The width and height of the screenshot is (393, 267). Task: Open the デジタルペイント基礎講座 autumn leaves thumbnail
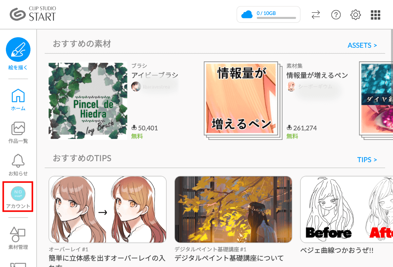click(x=233, y=209)
